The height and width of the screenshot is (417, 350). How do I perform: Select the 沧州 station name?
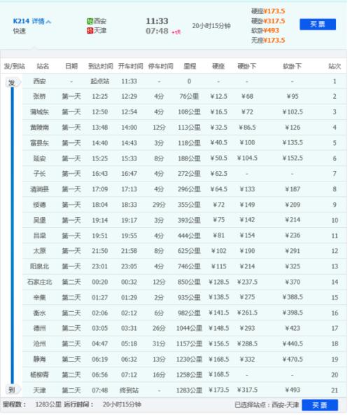40,343
